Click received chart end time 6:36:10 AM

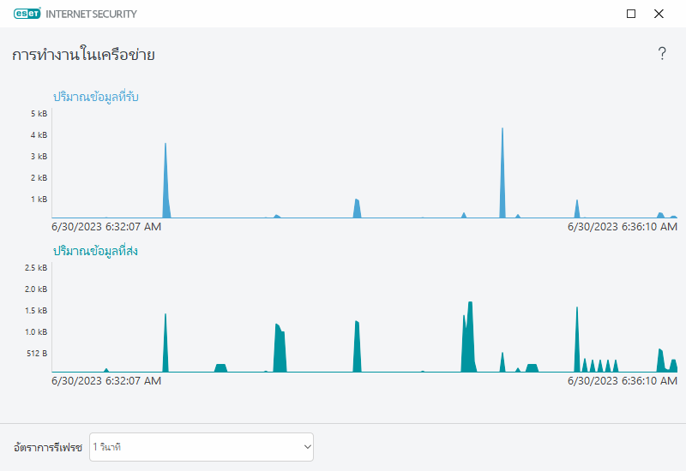click(x=623, y=227)
